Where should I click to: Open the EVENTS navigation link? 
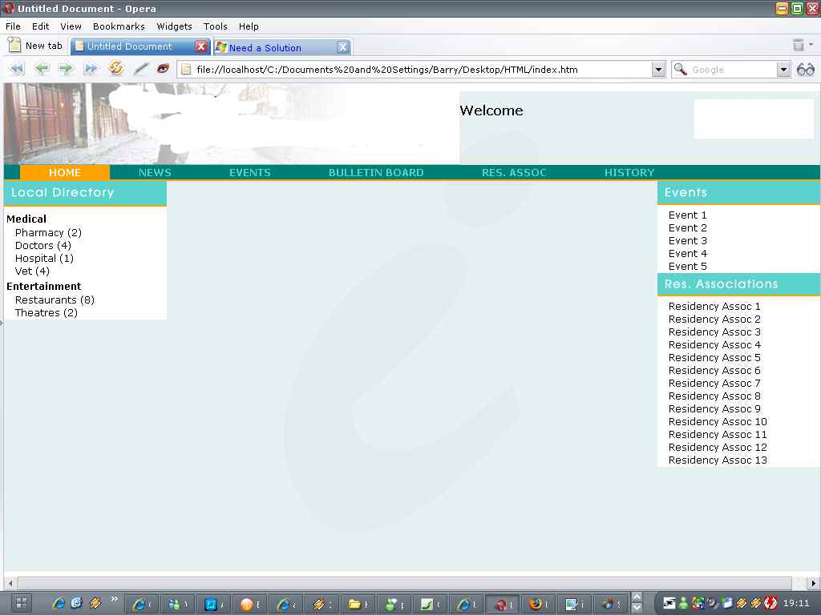[x=250, y=173]
